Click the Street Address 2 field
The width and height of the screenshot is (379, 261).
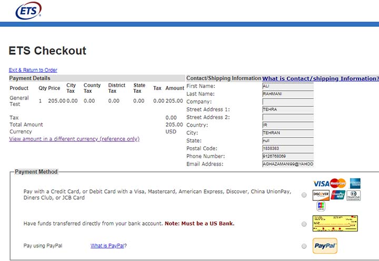(288, 118)
